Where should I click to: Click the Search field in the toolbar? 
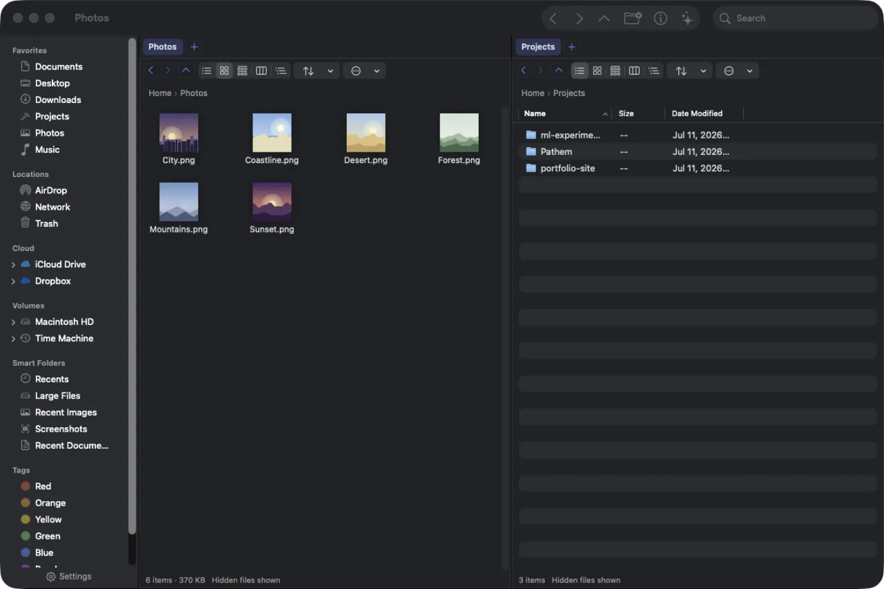(x=795, y=18)
